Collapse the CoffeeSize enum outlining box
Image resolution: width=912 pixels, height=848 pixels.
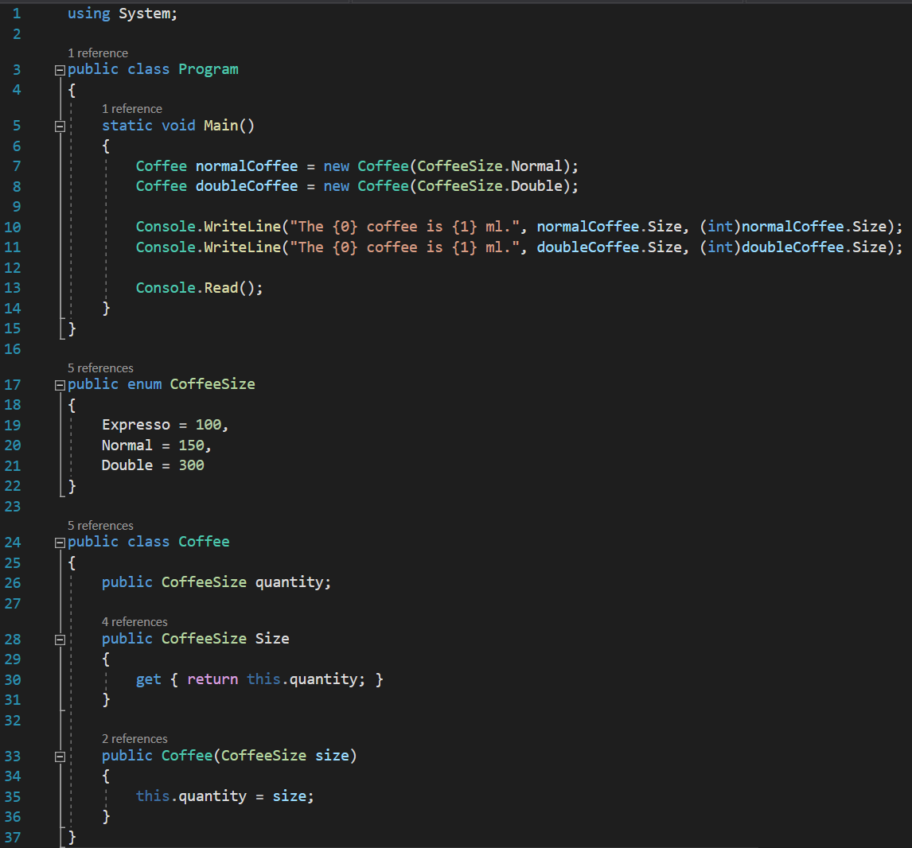click(60, 385)
